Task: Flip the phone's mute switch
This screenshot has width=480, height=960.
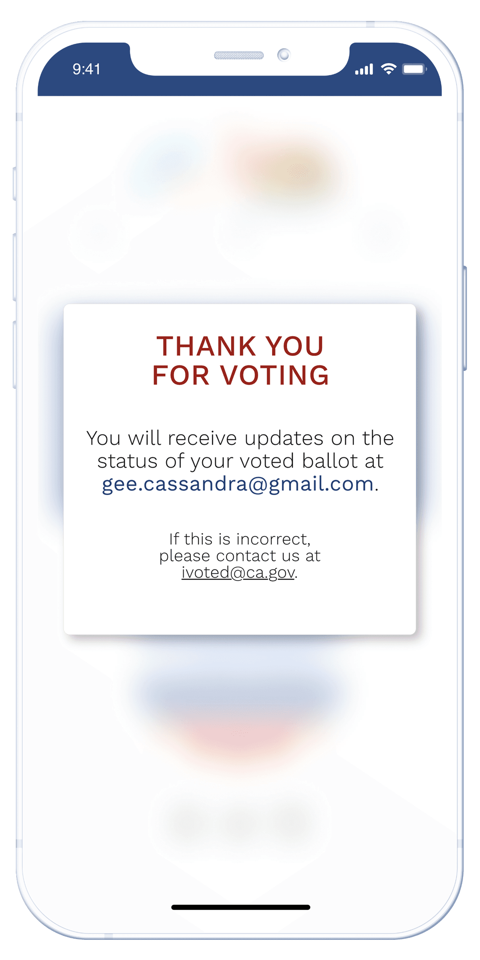Action: point(15,184)
